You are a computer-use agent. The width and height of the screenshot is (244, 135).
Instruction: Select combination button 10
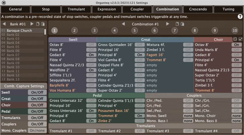(235, 30)
